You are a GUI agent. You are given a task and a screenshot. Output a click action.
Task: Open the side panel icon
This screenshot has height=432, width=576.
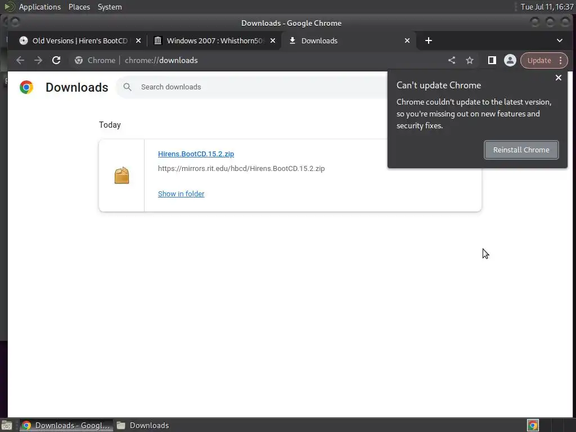click(492, 60)
